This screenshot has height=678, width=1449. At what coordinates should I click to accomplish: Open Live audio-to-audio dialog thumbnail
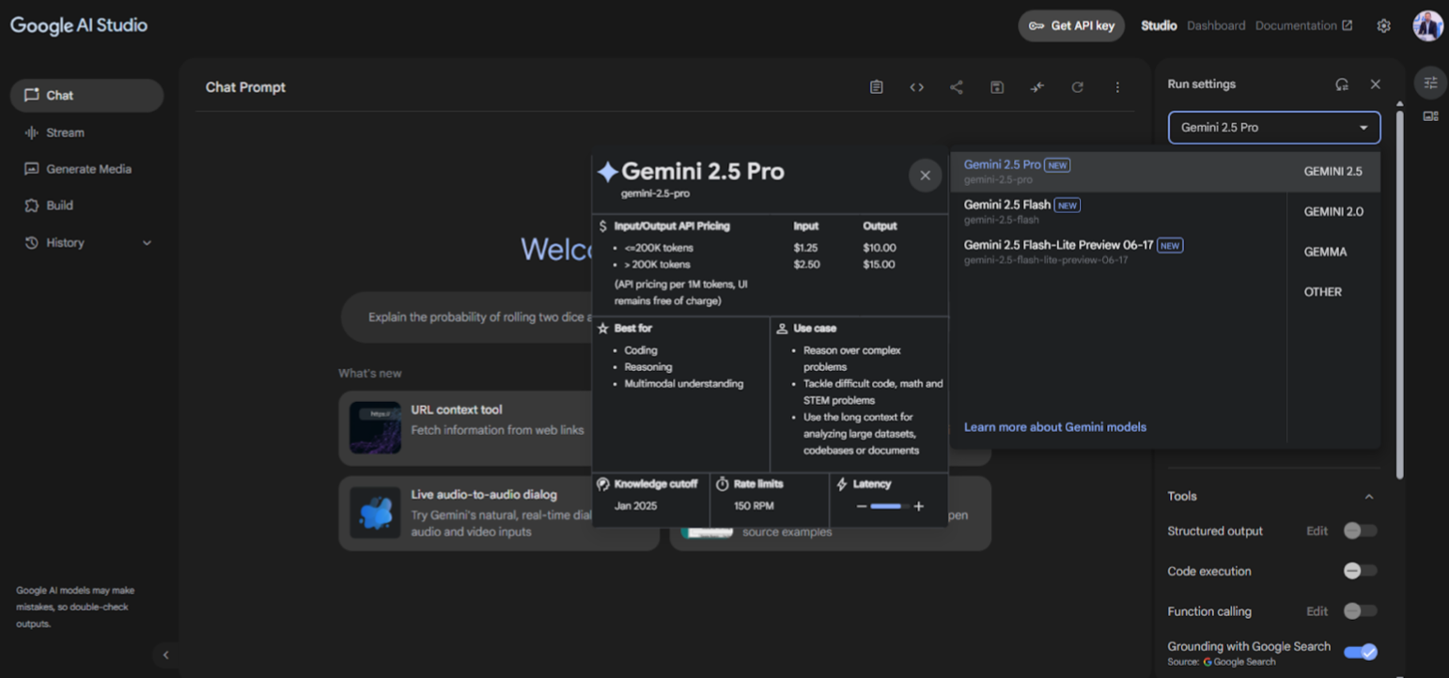pyautogui.click(x=375, y=513)
